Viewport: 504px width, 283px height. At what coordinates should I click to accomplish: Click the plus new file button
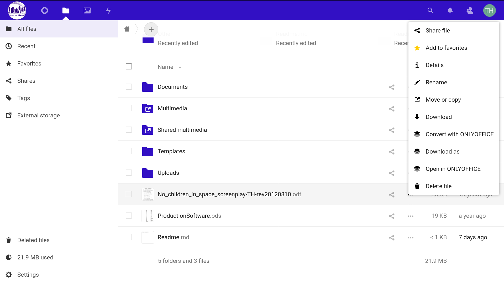(x=151, y=29)
